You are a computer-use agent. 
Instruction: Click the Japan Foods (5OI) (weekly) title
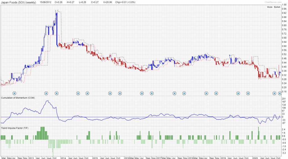pos(19,2)
